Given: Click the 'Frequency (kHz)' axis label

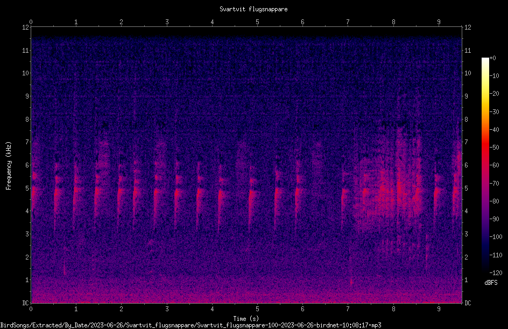Looking at the screenshot, I should [x=9, y=166].
